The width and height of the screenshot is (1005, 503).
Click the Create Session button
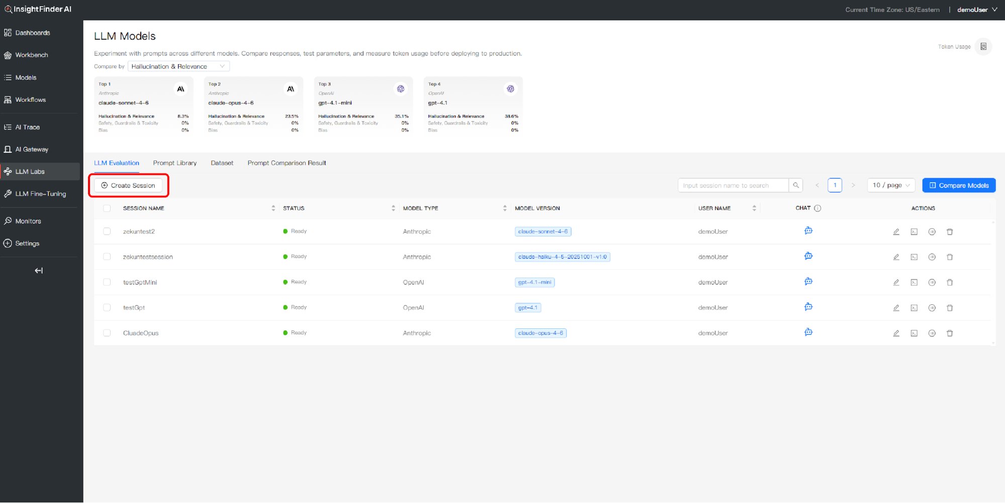click(128, 185)
